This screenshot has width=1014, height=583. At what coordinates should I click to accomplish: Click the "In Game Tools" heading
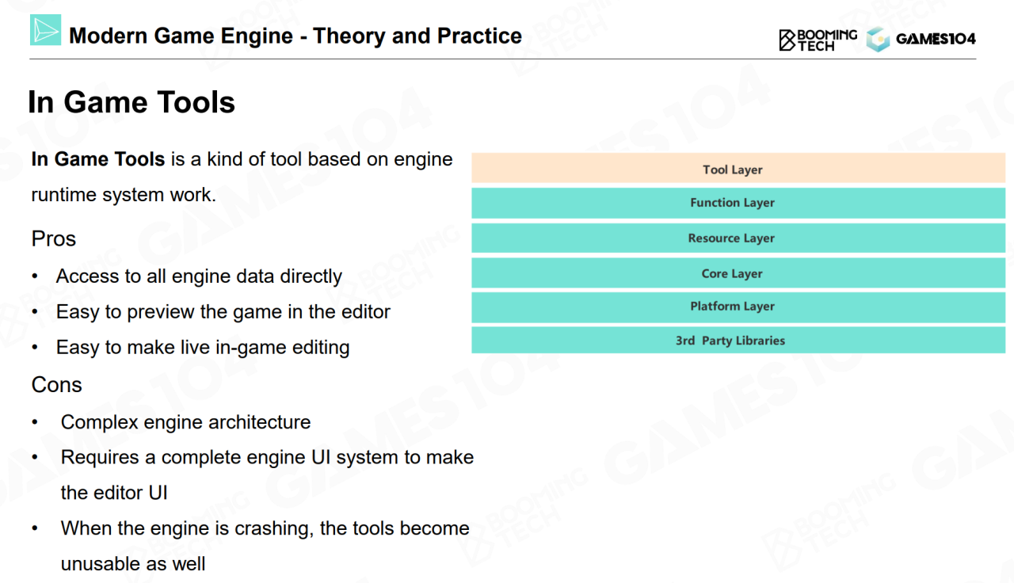click(x=132, y=102)
